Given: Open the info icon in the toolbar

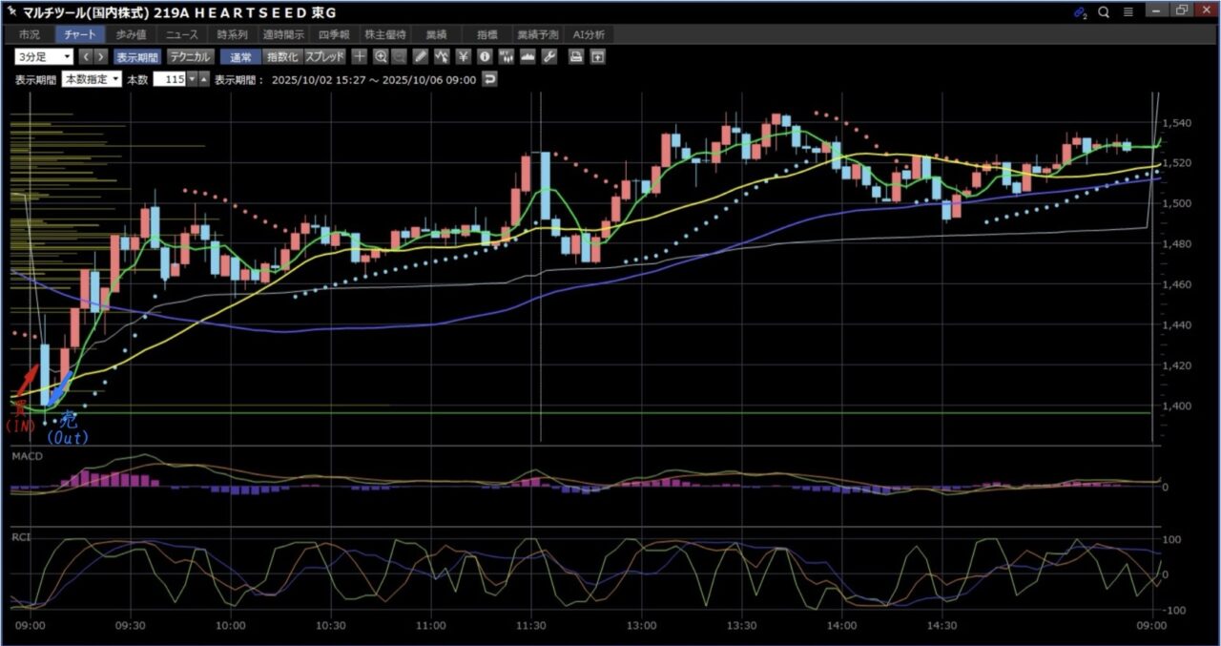Looking at the screenshot, I should [x=485, y=56].
